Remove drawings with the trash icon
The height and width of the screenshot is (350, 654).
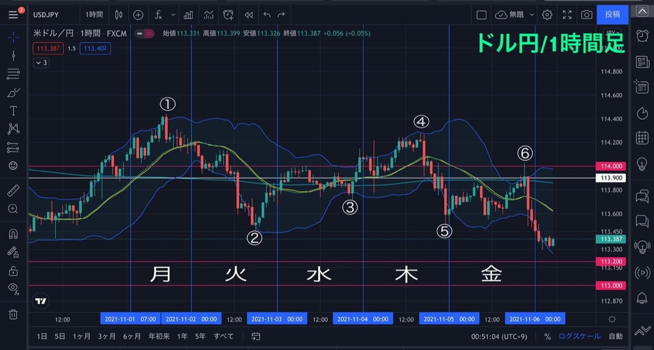[x=14, y=314]
